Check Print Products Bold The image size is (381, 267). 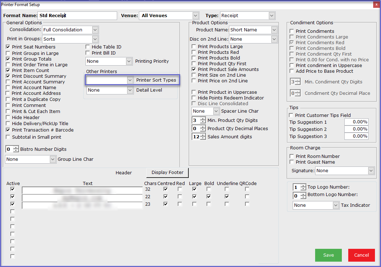(x=194, y=58)
